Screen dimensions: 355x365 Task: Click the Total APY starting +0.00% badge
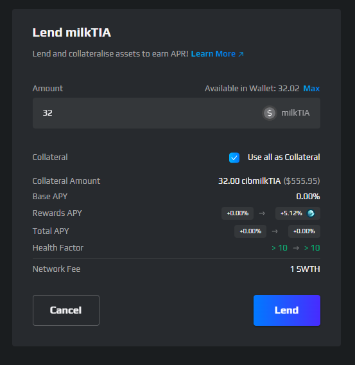click(250, 231)
